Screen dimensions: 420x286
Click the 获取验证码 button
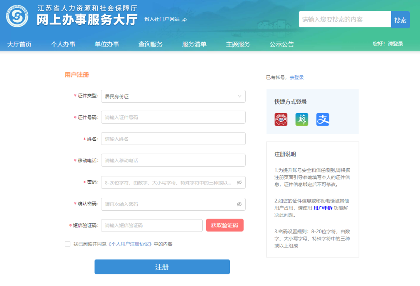coord(224,225)
